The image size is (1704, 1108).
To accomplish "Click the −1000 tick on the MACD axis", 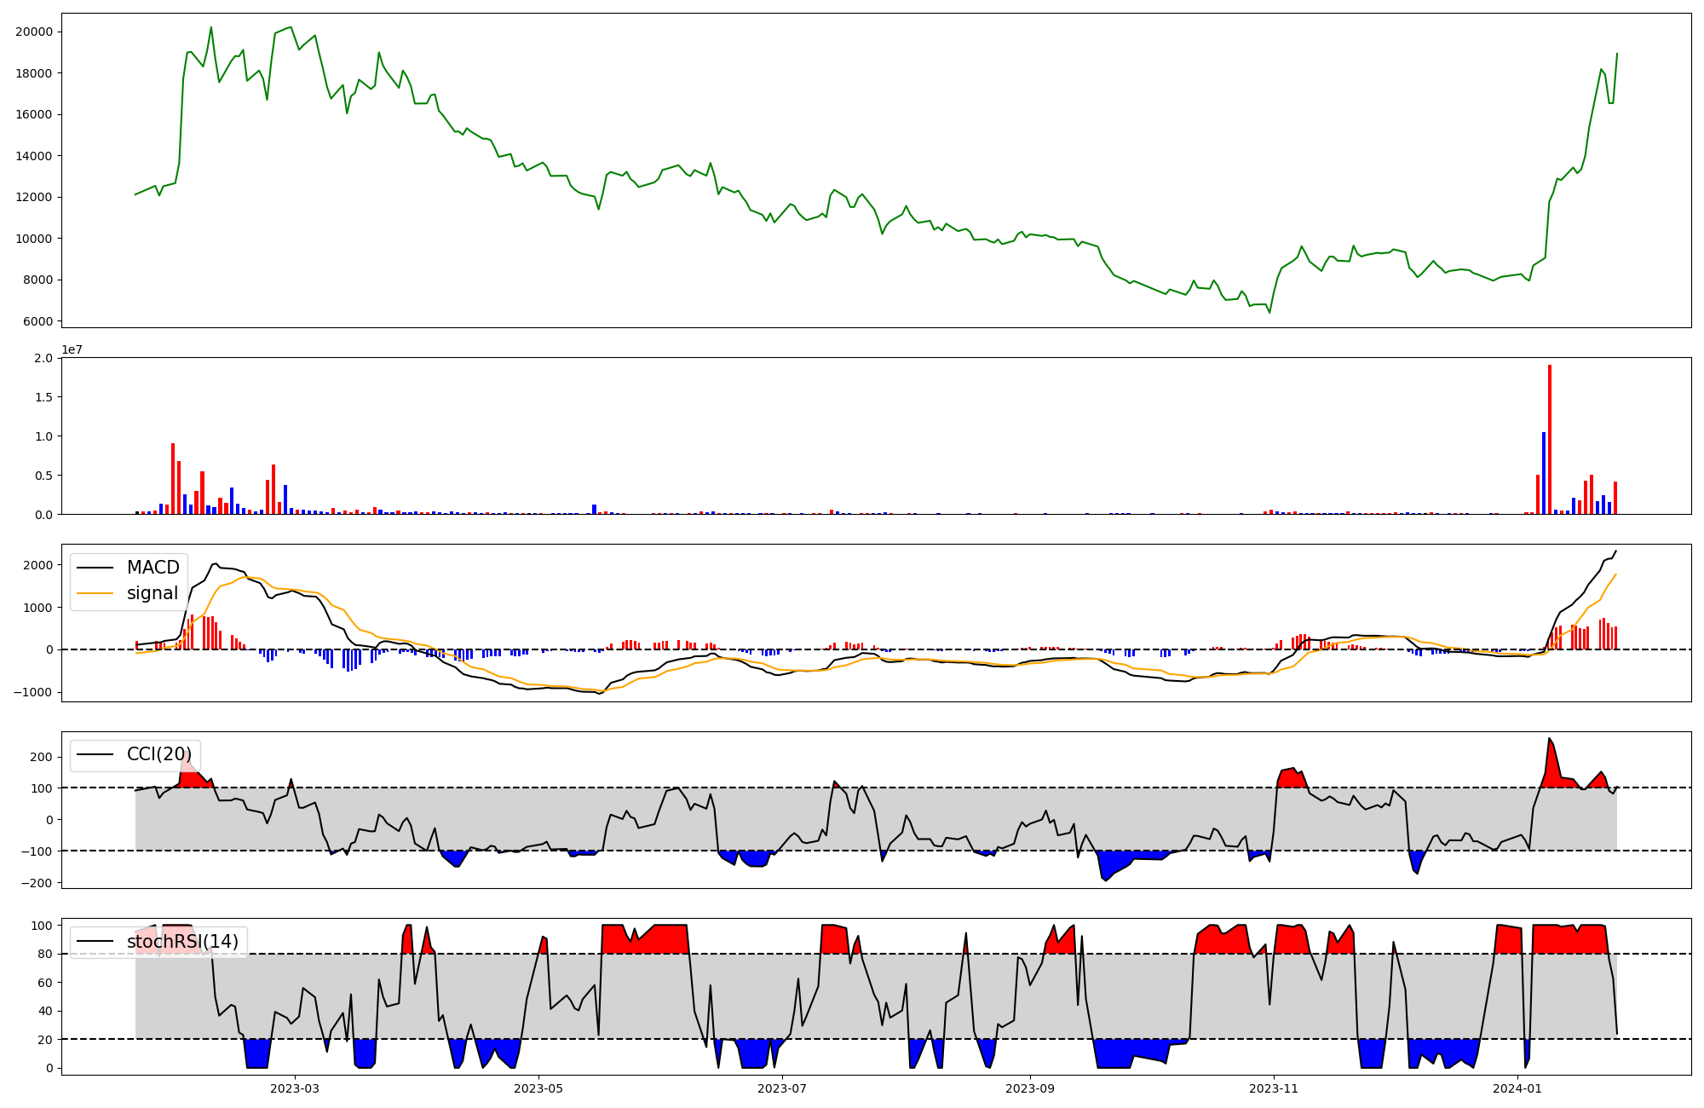I will tap(32, 692).
